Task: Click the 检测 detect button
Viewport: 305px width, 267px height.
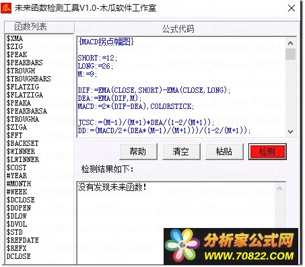Action: pyautogui.click(x=267, y=152)
